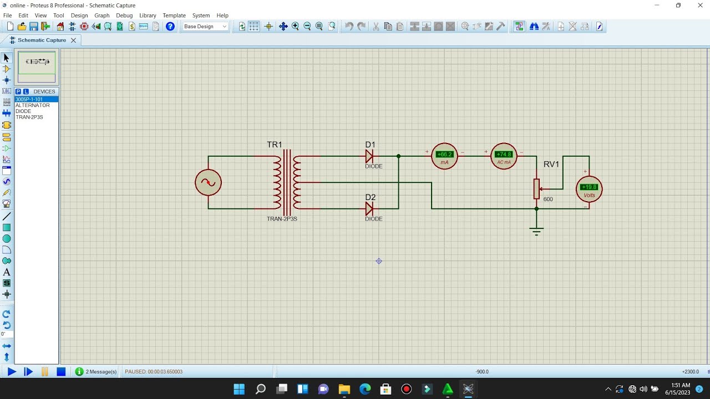Select the 2D Circle graphics tool
Image resolution: width=710 pixels, height=399 pixels.
pos(7,238)
